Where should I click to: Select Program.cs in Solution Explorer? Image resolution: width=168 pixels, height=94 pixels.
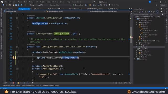pyautogui.click(x=144, y=45)
